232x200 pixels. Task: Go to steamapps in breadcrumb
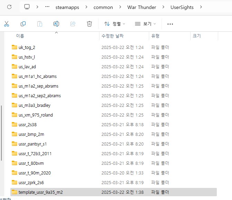67,7
